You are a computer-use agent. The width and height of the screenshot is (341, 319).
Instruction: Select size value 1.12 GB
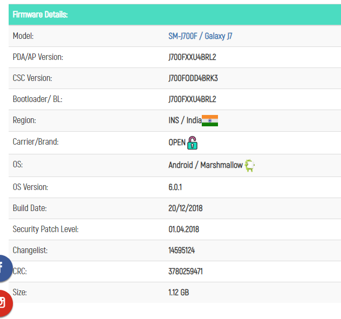tap(179, 293)
